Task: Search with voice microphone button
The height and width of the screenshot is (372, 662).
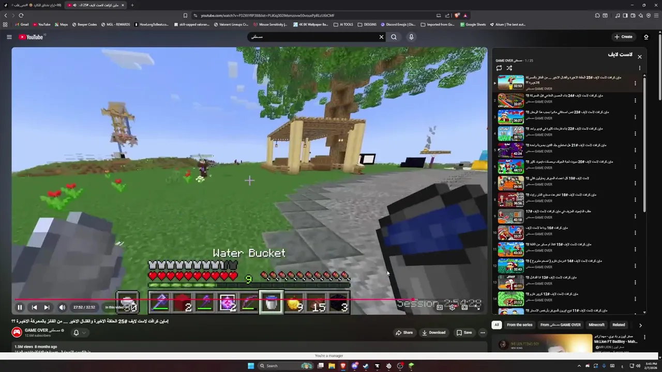Action: tap(411, 37)
